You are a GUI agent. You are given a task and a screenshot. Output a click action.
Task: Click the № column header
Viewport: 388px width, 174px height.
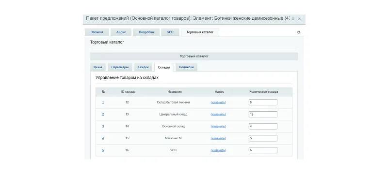pyautogui.click(x=103, y=92)
